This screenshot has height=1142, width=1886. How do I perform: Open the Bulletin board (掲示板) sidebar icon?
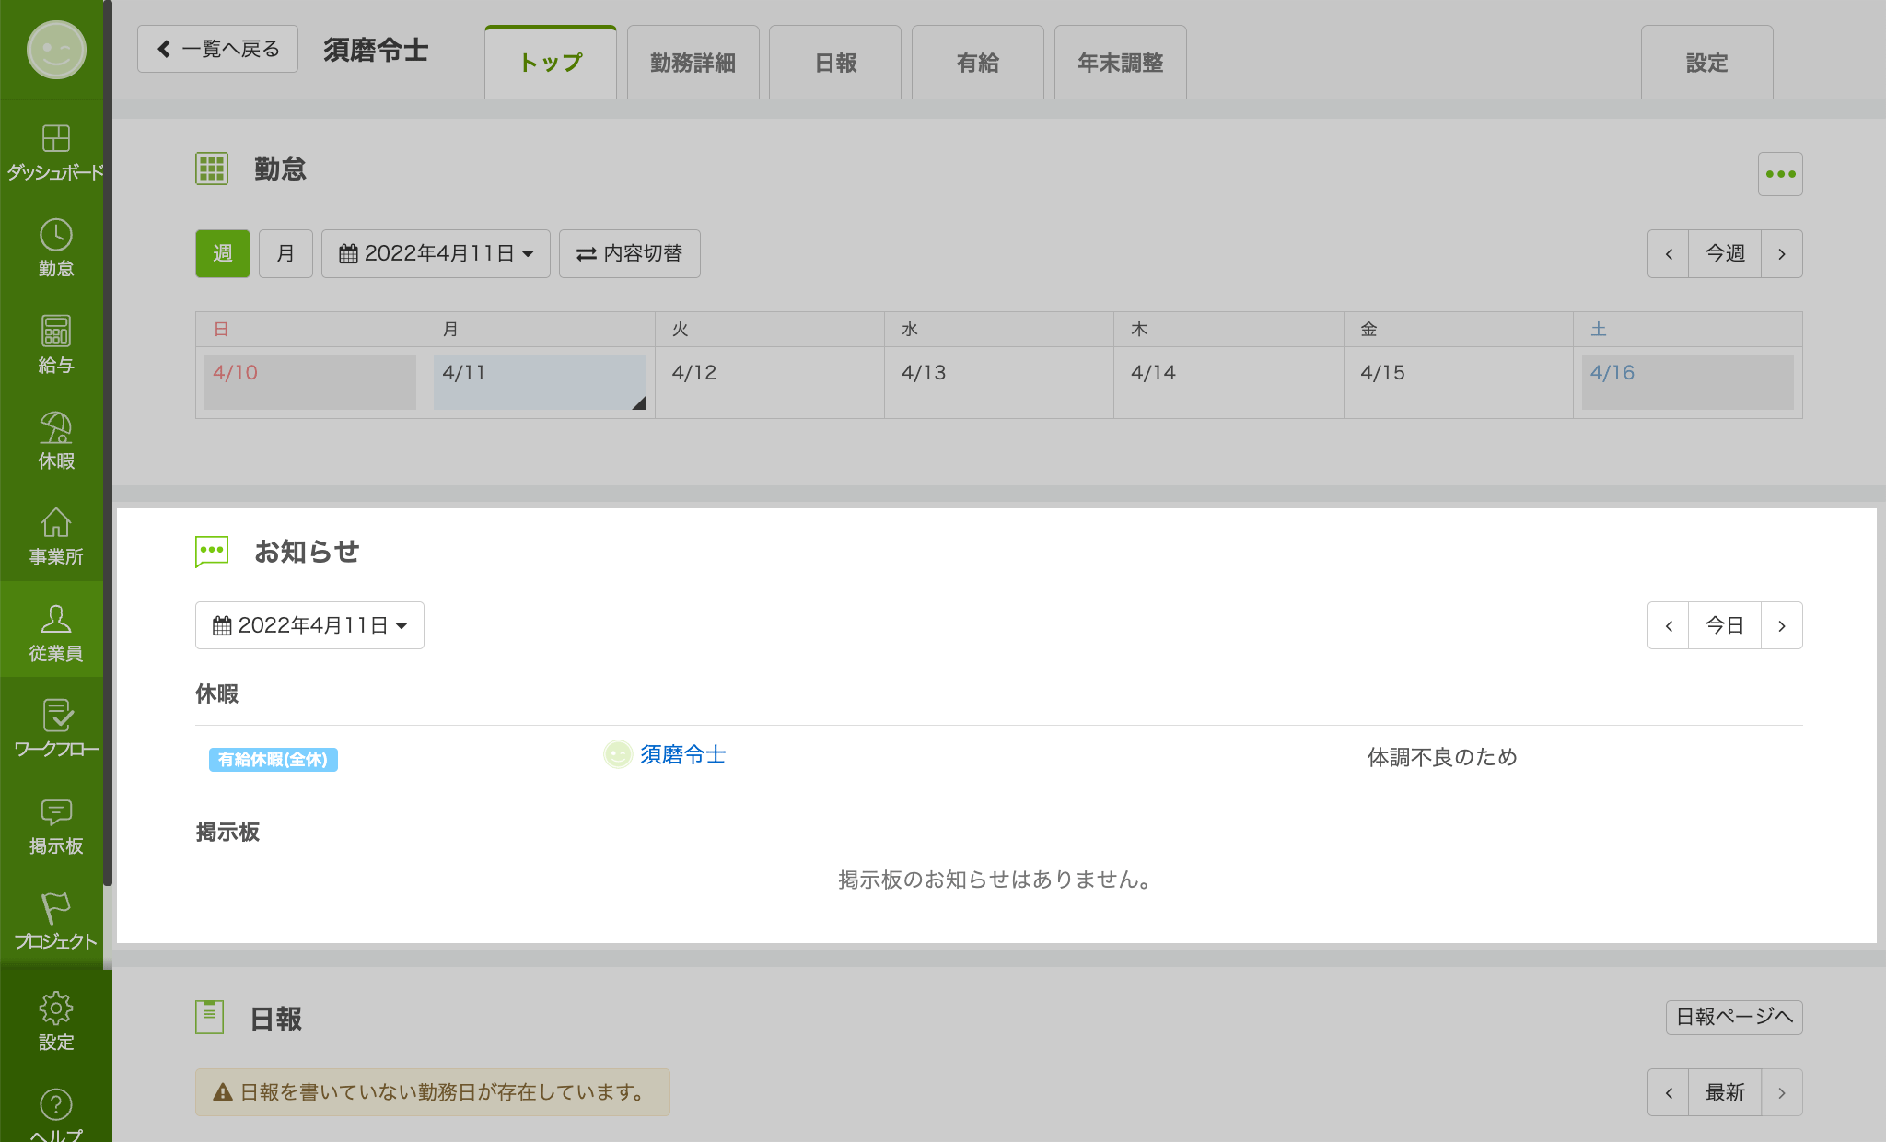click(x=55, y=825)
